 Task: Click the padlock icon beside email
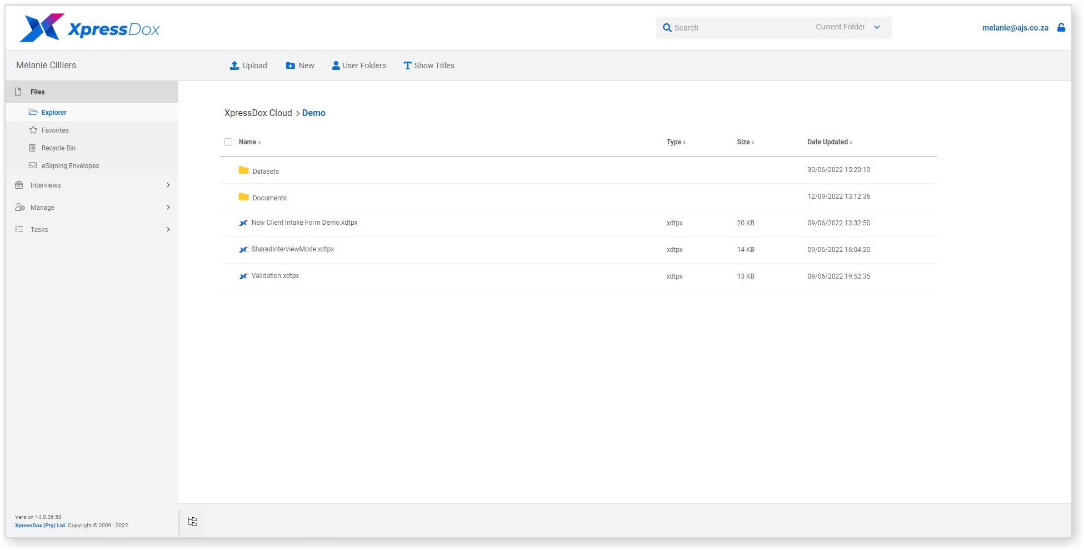point(1061,27)
